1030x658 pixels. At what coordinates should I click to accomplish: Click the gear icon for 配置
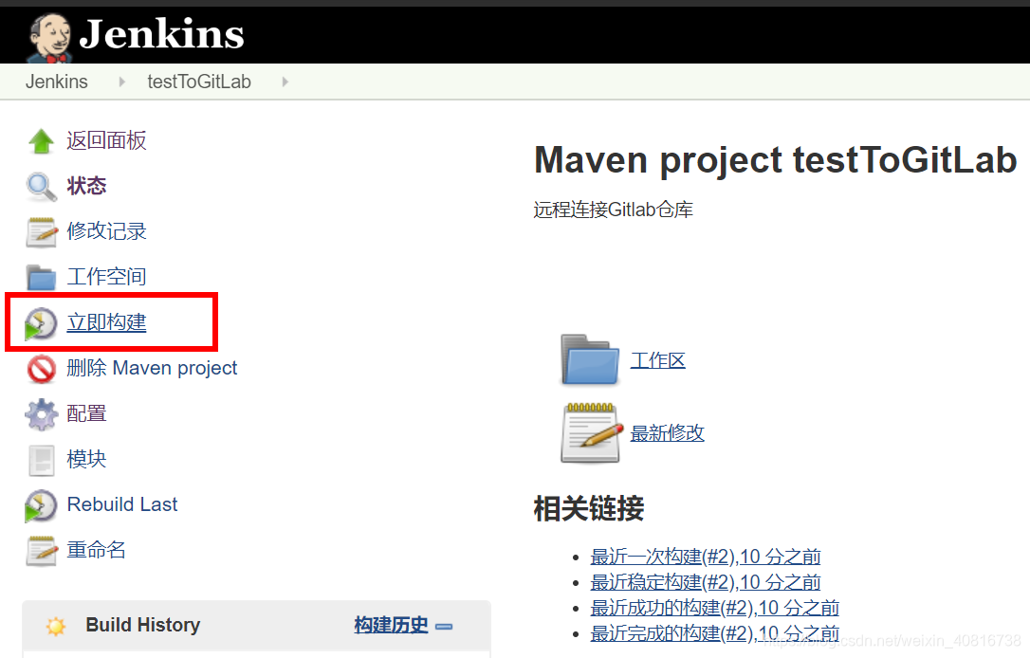42,414
